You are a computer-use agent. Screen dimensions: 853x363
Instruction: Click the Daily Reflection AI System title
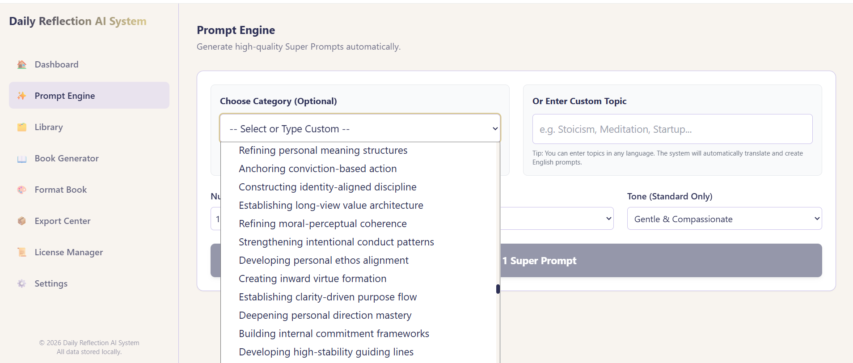[77, 21]
